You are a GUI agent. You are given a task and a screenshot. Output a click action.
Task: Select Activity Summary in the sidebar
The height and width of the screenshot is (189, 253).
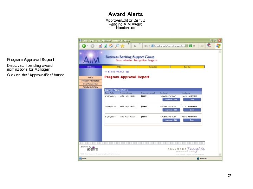[x=91, y=87]
